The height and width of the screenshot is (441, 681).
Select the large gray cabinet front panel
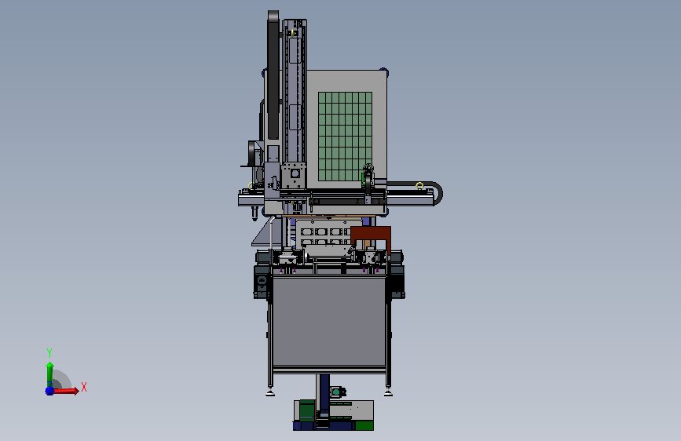[329, 321]
